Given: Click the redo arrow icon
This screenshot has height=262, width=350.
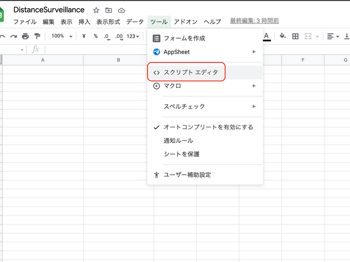Looking at the screenshot, I should [x=13, y=37].
